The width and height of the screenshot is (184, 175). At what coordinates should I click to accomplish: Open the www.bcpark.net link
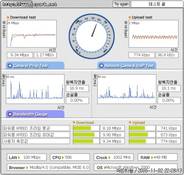(x=29, y=4)
